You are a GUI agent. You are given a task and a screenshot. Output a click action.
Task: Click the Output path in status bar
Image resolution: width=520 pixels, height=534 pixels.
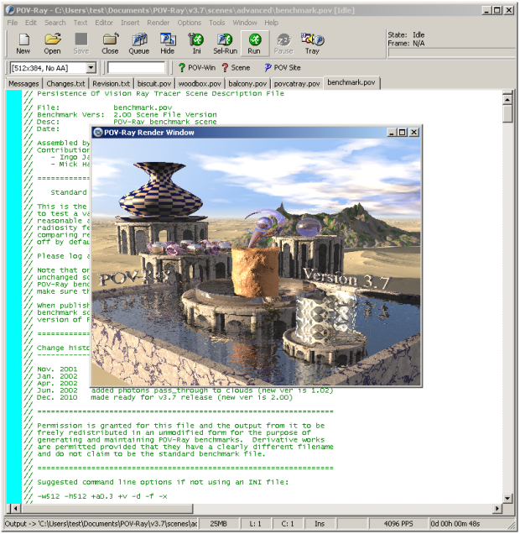click(x=101, y=523)
